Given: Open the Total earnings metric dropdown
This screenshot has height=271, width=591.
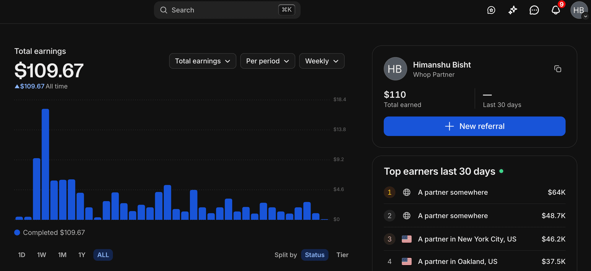Looking at the screenshot, I should (203, 61).
